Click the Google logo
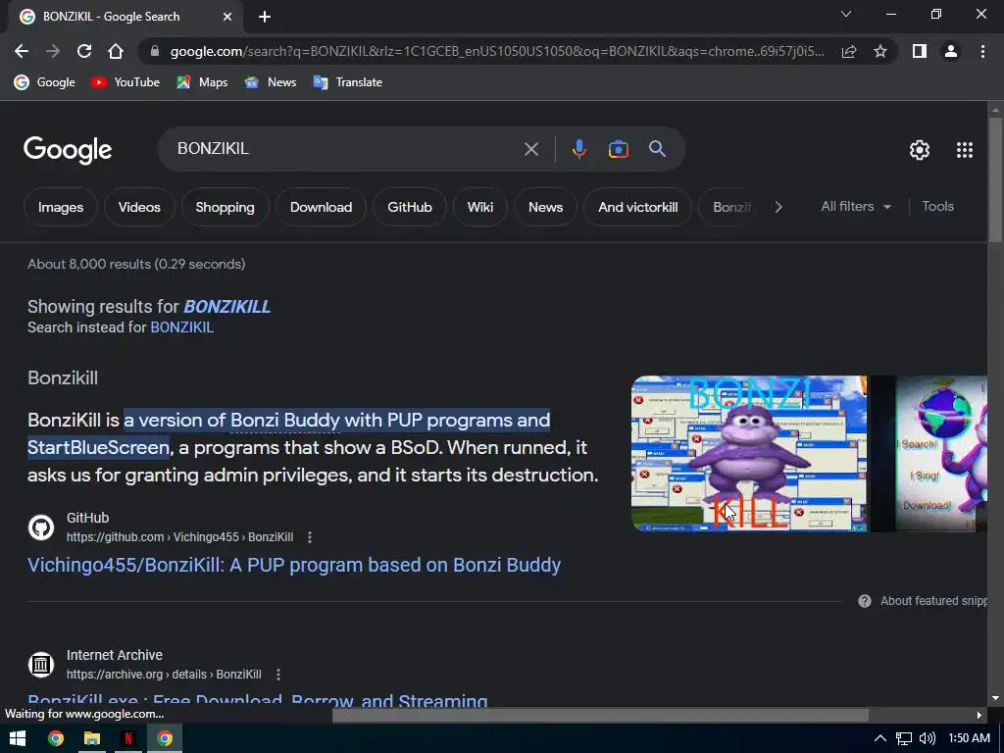This screenshot has width=1004, height=753. [x=68, y=150]
